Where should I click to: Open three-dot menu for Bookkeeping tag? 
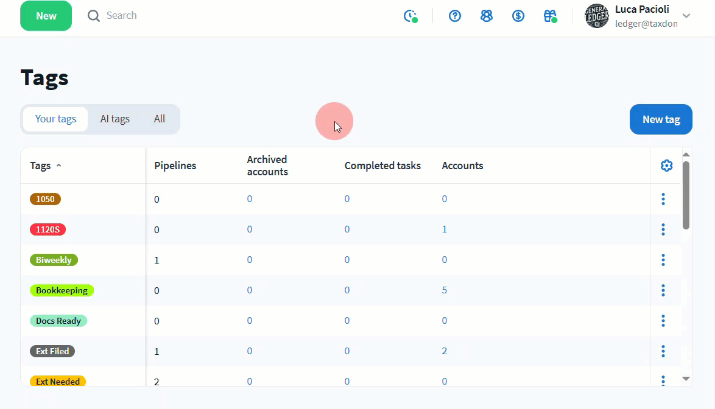coord(663,290)
